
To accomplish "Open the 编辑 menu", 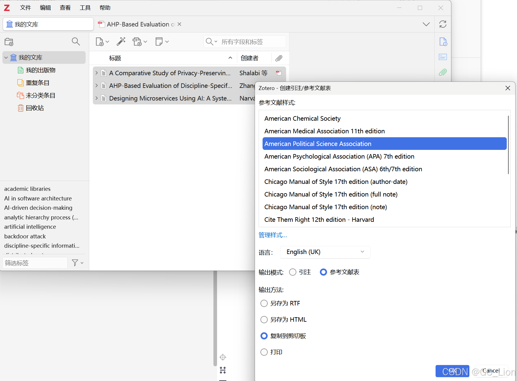I will (45, 8).
